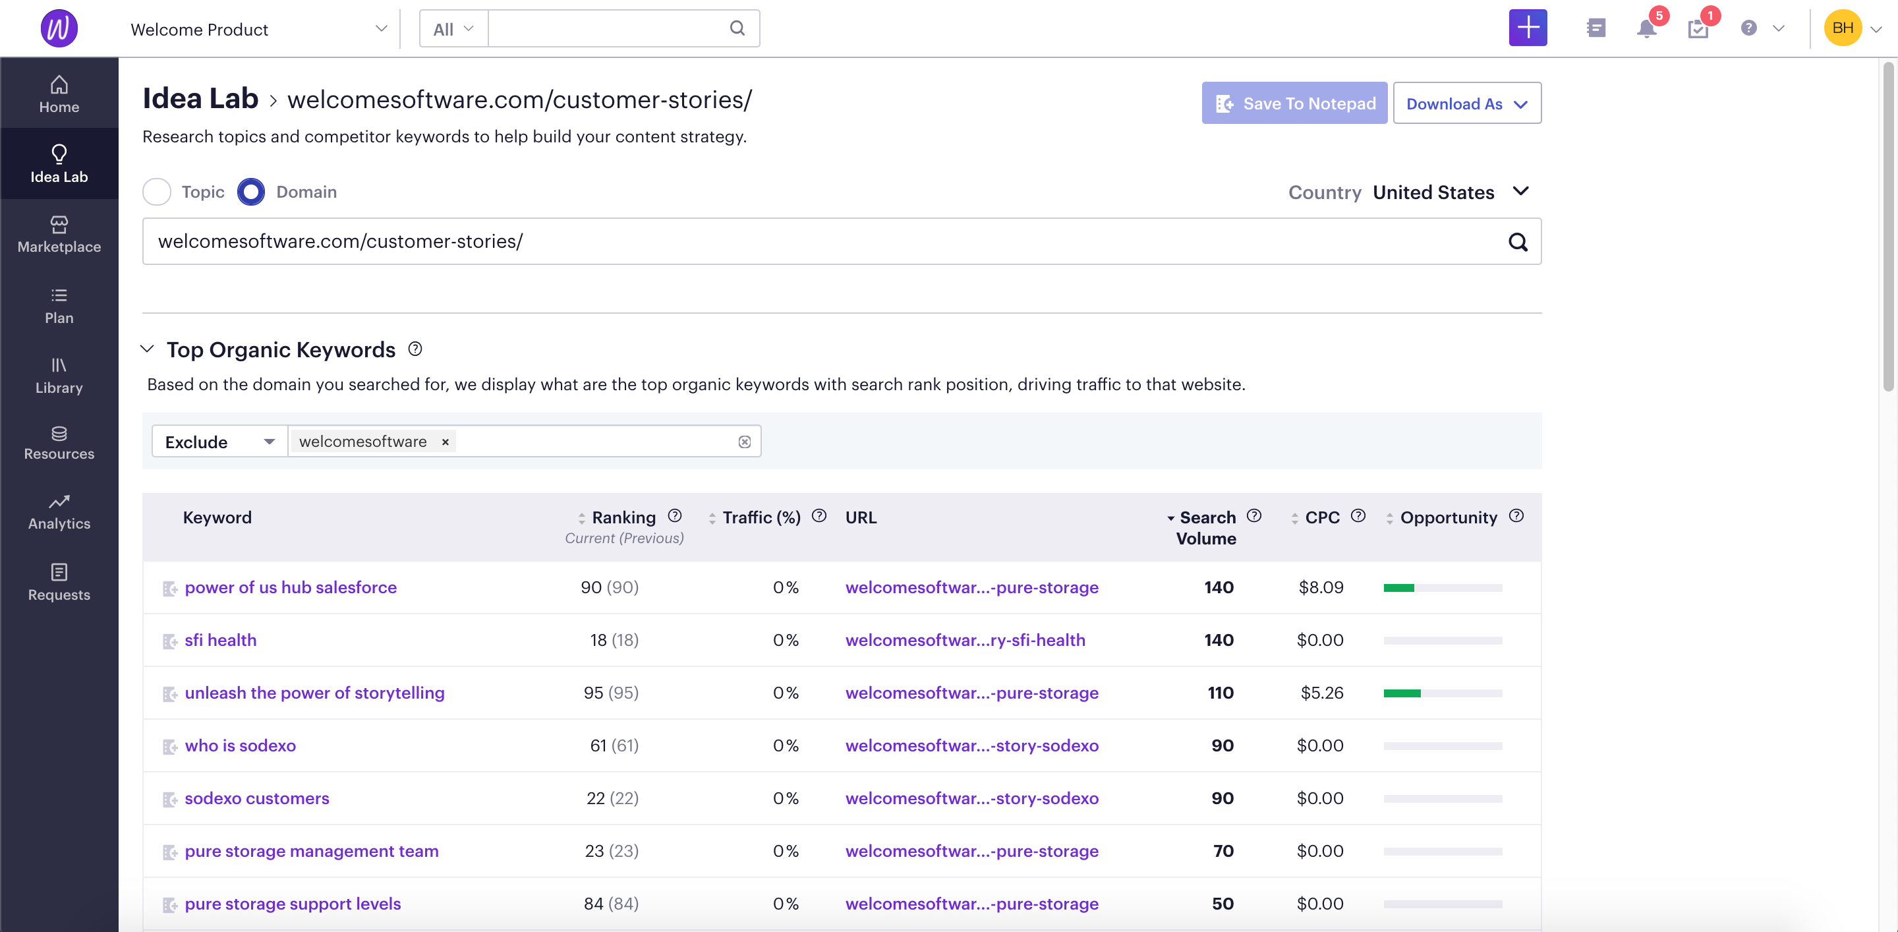Save 'sfi health' keyword to notepad icon
This screenshot has width=1898, height=932.
(x=169, y=641)
